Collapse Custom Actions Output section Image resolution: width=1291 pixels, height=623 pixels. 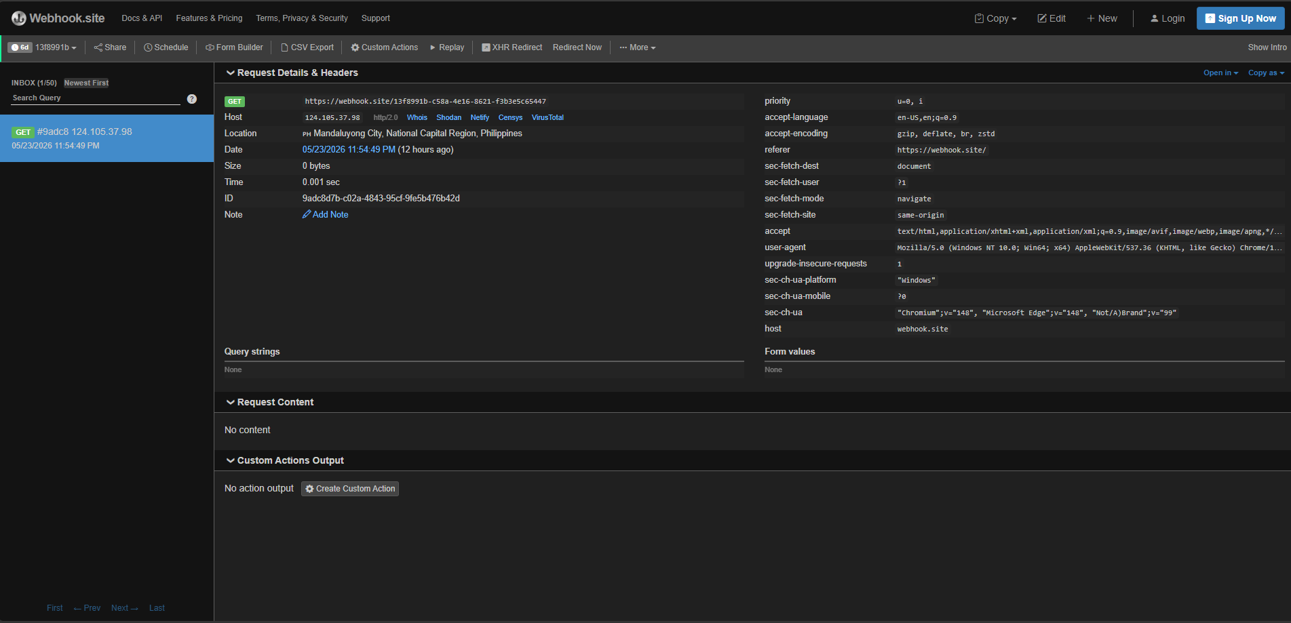(285, 460)
